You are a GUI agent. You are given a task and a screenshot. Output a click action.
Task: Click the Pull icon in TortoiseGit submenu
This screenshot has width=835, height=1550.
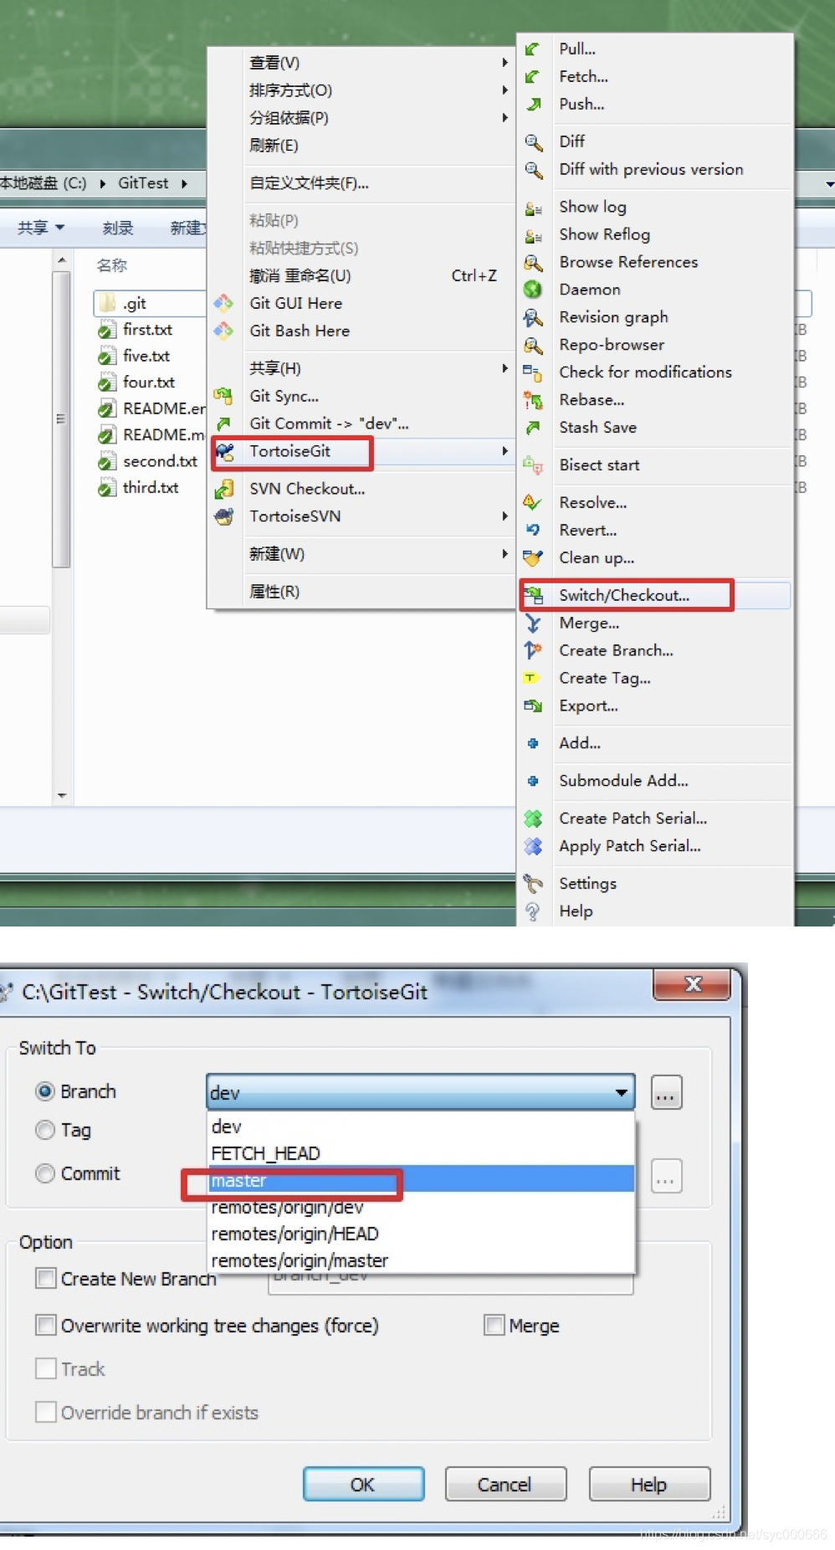pos(532,49)
